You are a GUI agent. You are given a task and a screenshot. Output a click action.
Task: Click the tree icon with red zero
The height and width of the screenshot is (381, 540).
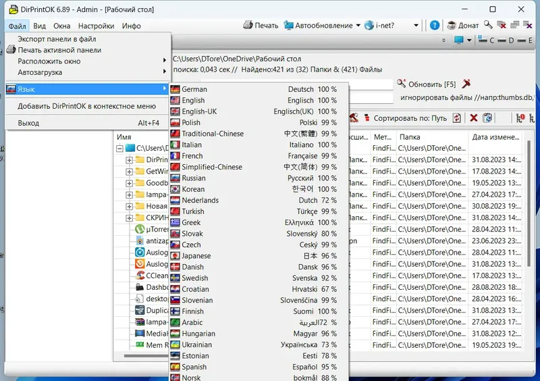pyautogui.click(x=520, y=118)
